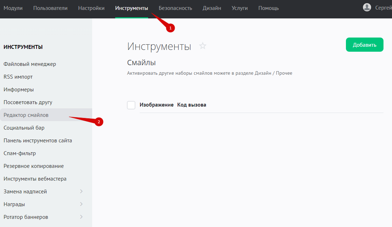Expand the Замена надписей submenu arrow
Viewport: 392px width, 227px height.
[81, 192]
